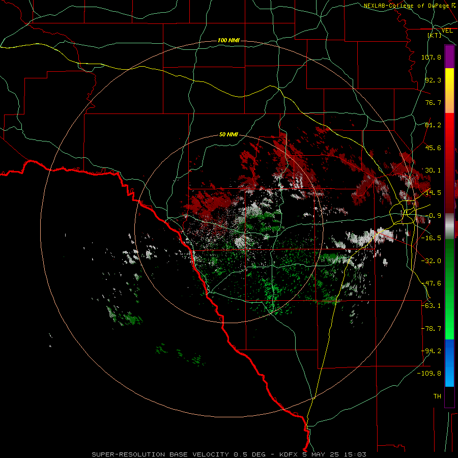458x458 pixels.
Task: Click the -47.6 velocity scale value
Action: tap(431, 283)
